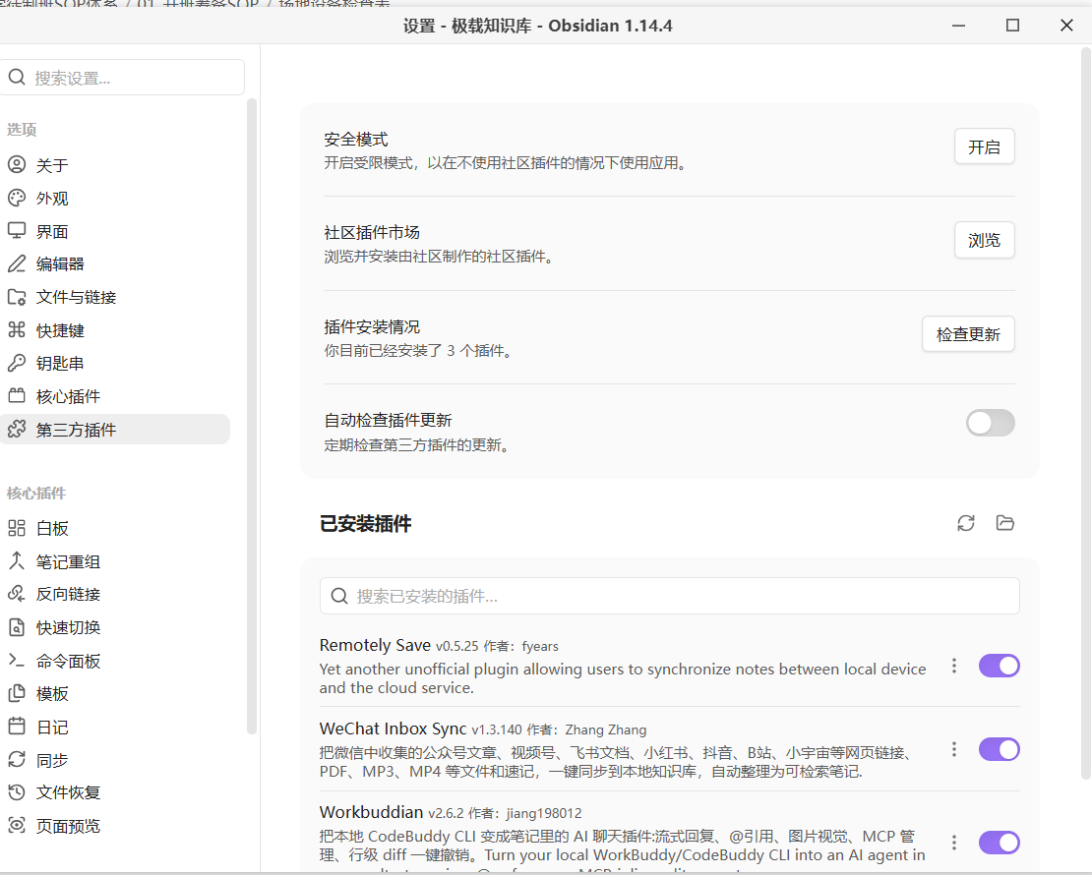
Task: Click the 检查更新 button
Action: (968, 334)
